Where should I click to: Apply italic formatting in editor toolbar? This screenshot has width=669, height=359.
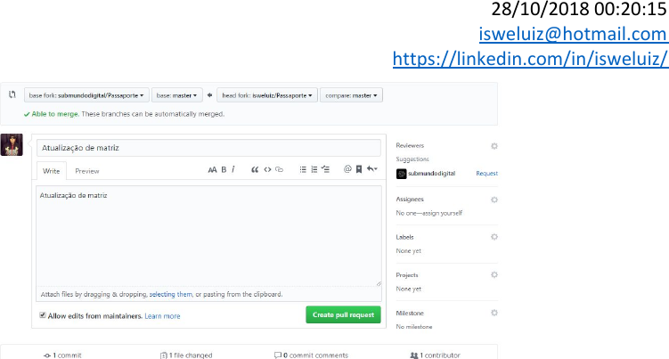click(x=233, y=169)
